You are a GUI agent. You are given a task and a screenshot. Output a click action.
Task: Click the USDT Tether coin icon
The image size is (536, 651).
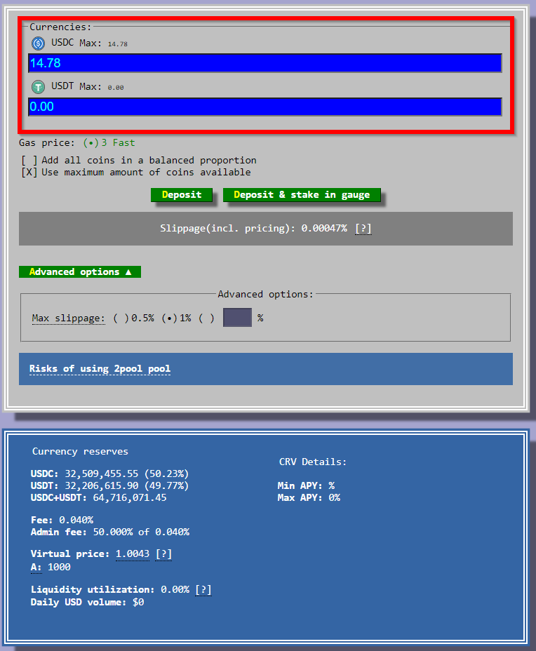pos(38,87)
